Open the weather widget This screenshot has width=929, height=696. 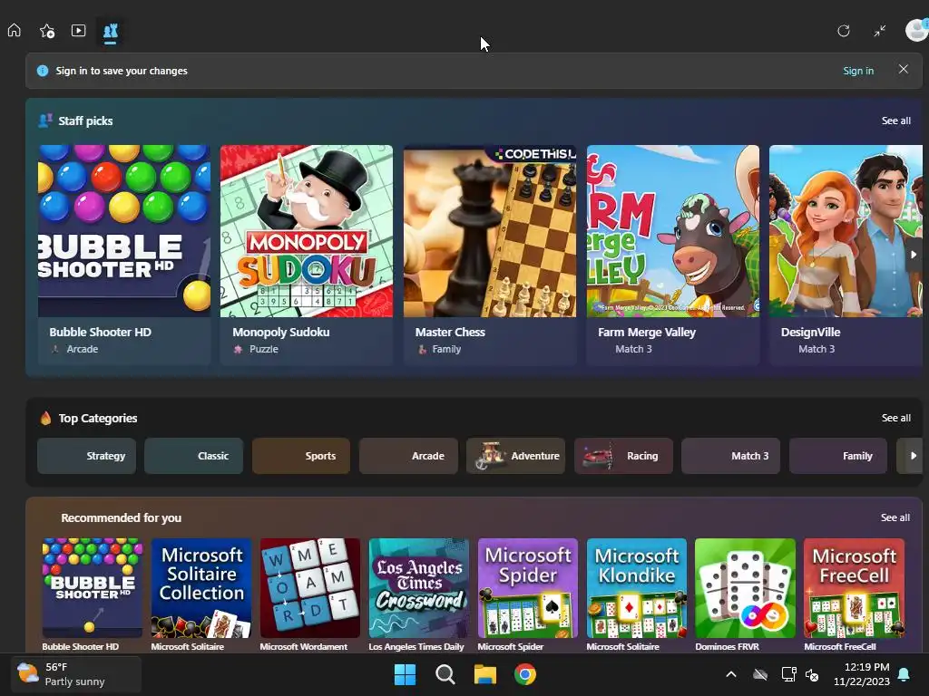[x=76, y=674]
